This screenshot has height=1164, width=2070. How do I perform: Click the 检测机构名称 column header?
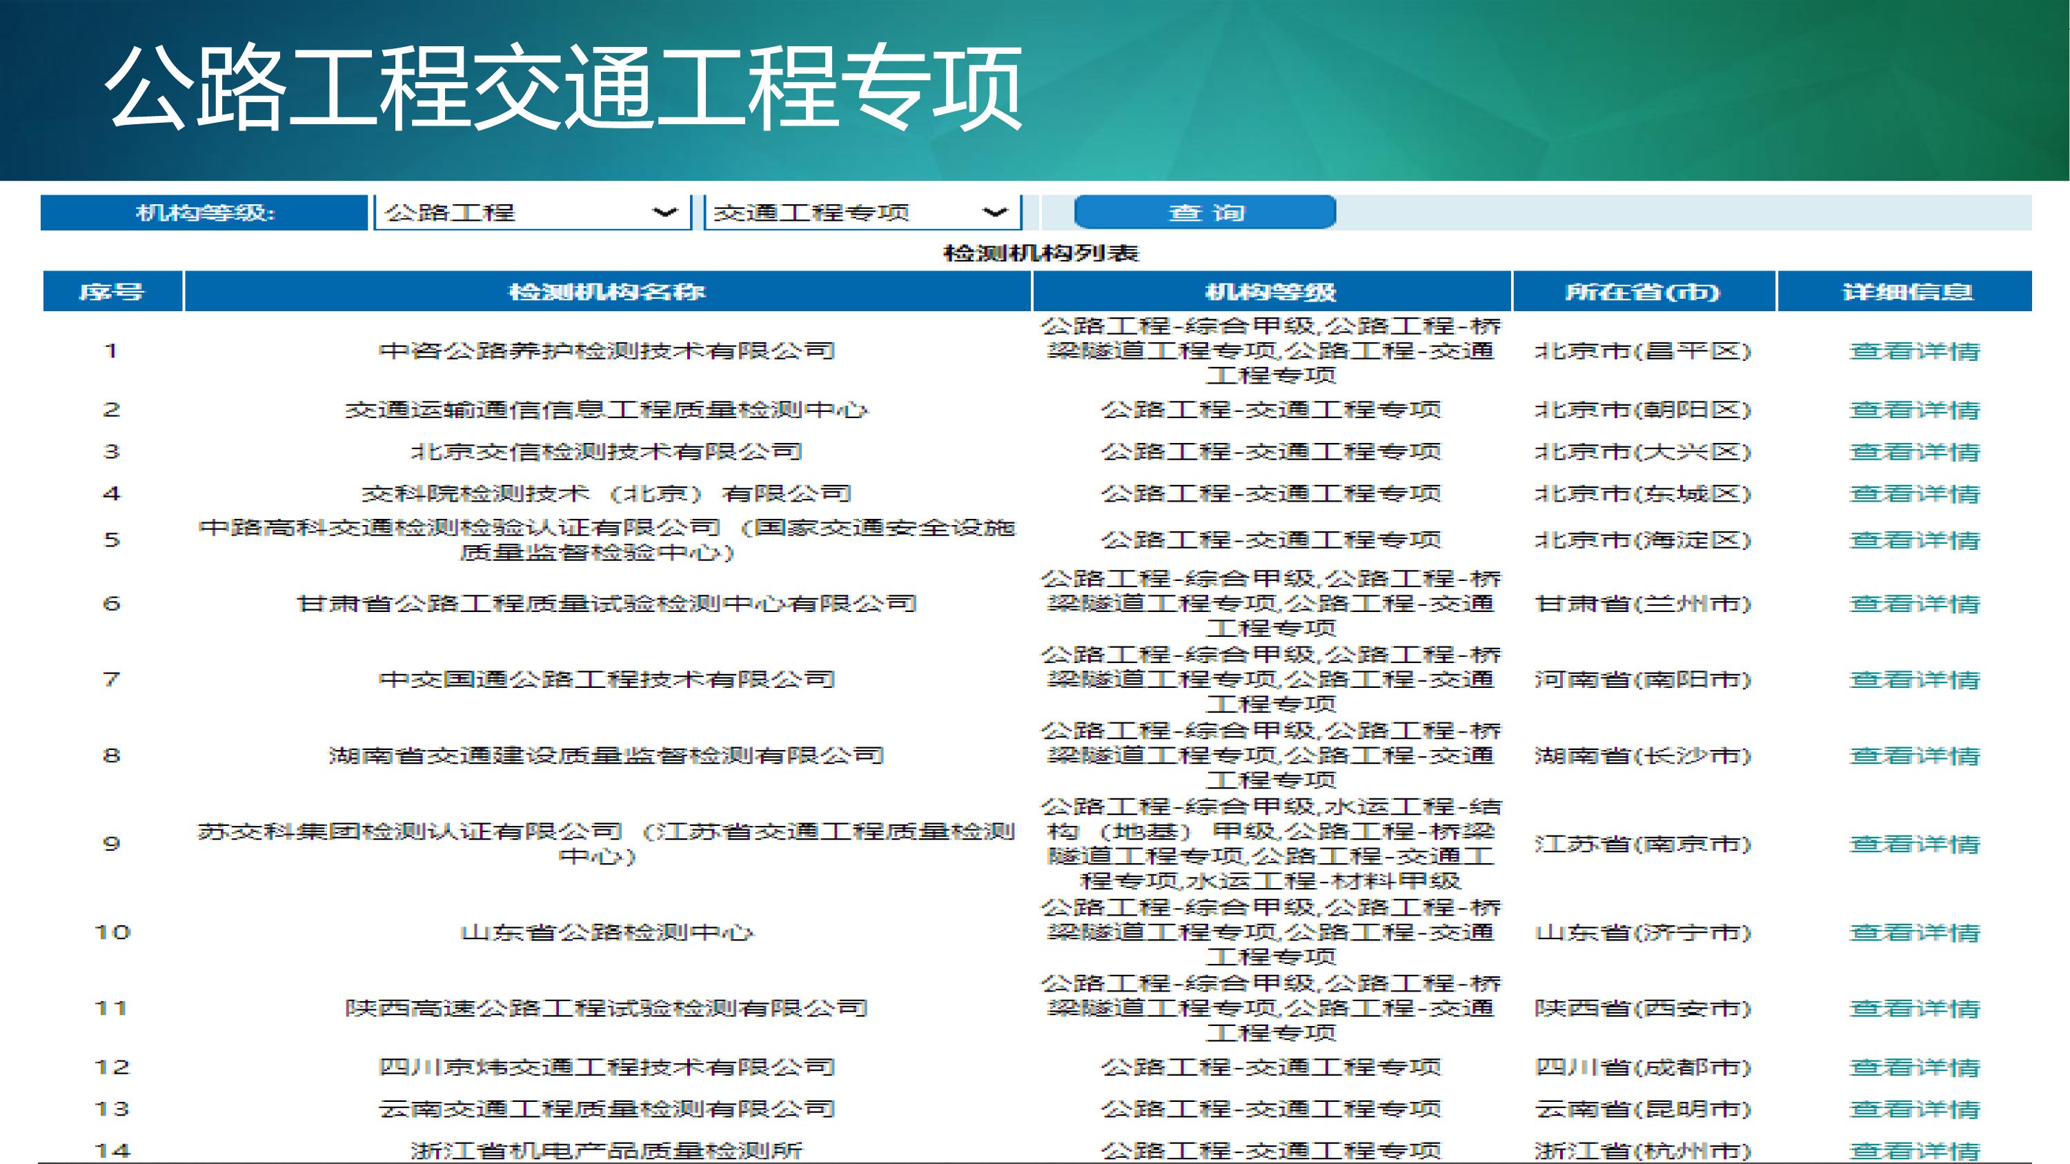[607, 290]
